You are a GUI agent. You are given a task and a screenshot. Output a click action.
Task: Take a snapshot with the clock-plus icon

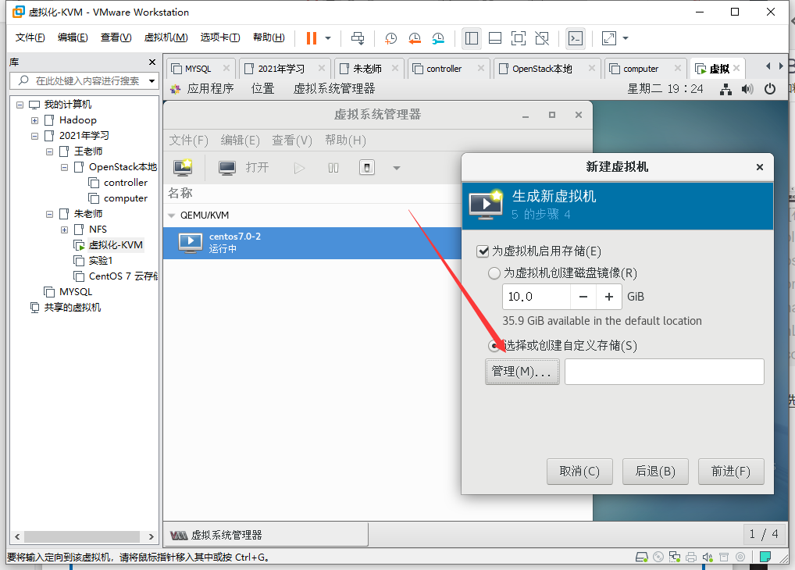coord(390,38)
